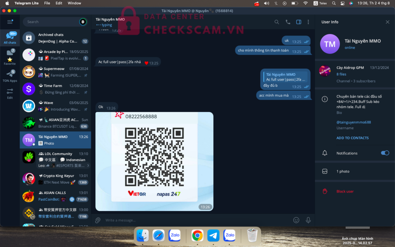The width and height of the screenshot is (395, 247).
Task: Open the Apple menu
Action: (x=7, y=3)
